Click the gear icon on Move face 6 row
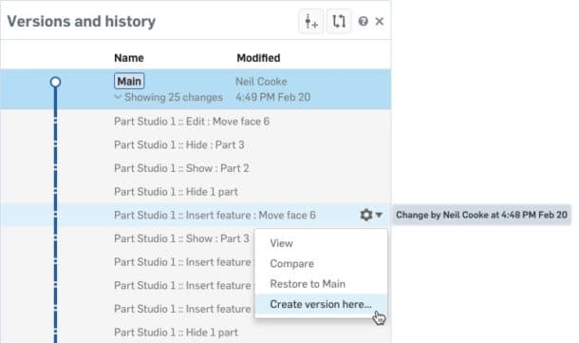 point(366,215)
